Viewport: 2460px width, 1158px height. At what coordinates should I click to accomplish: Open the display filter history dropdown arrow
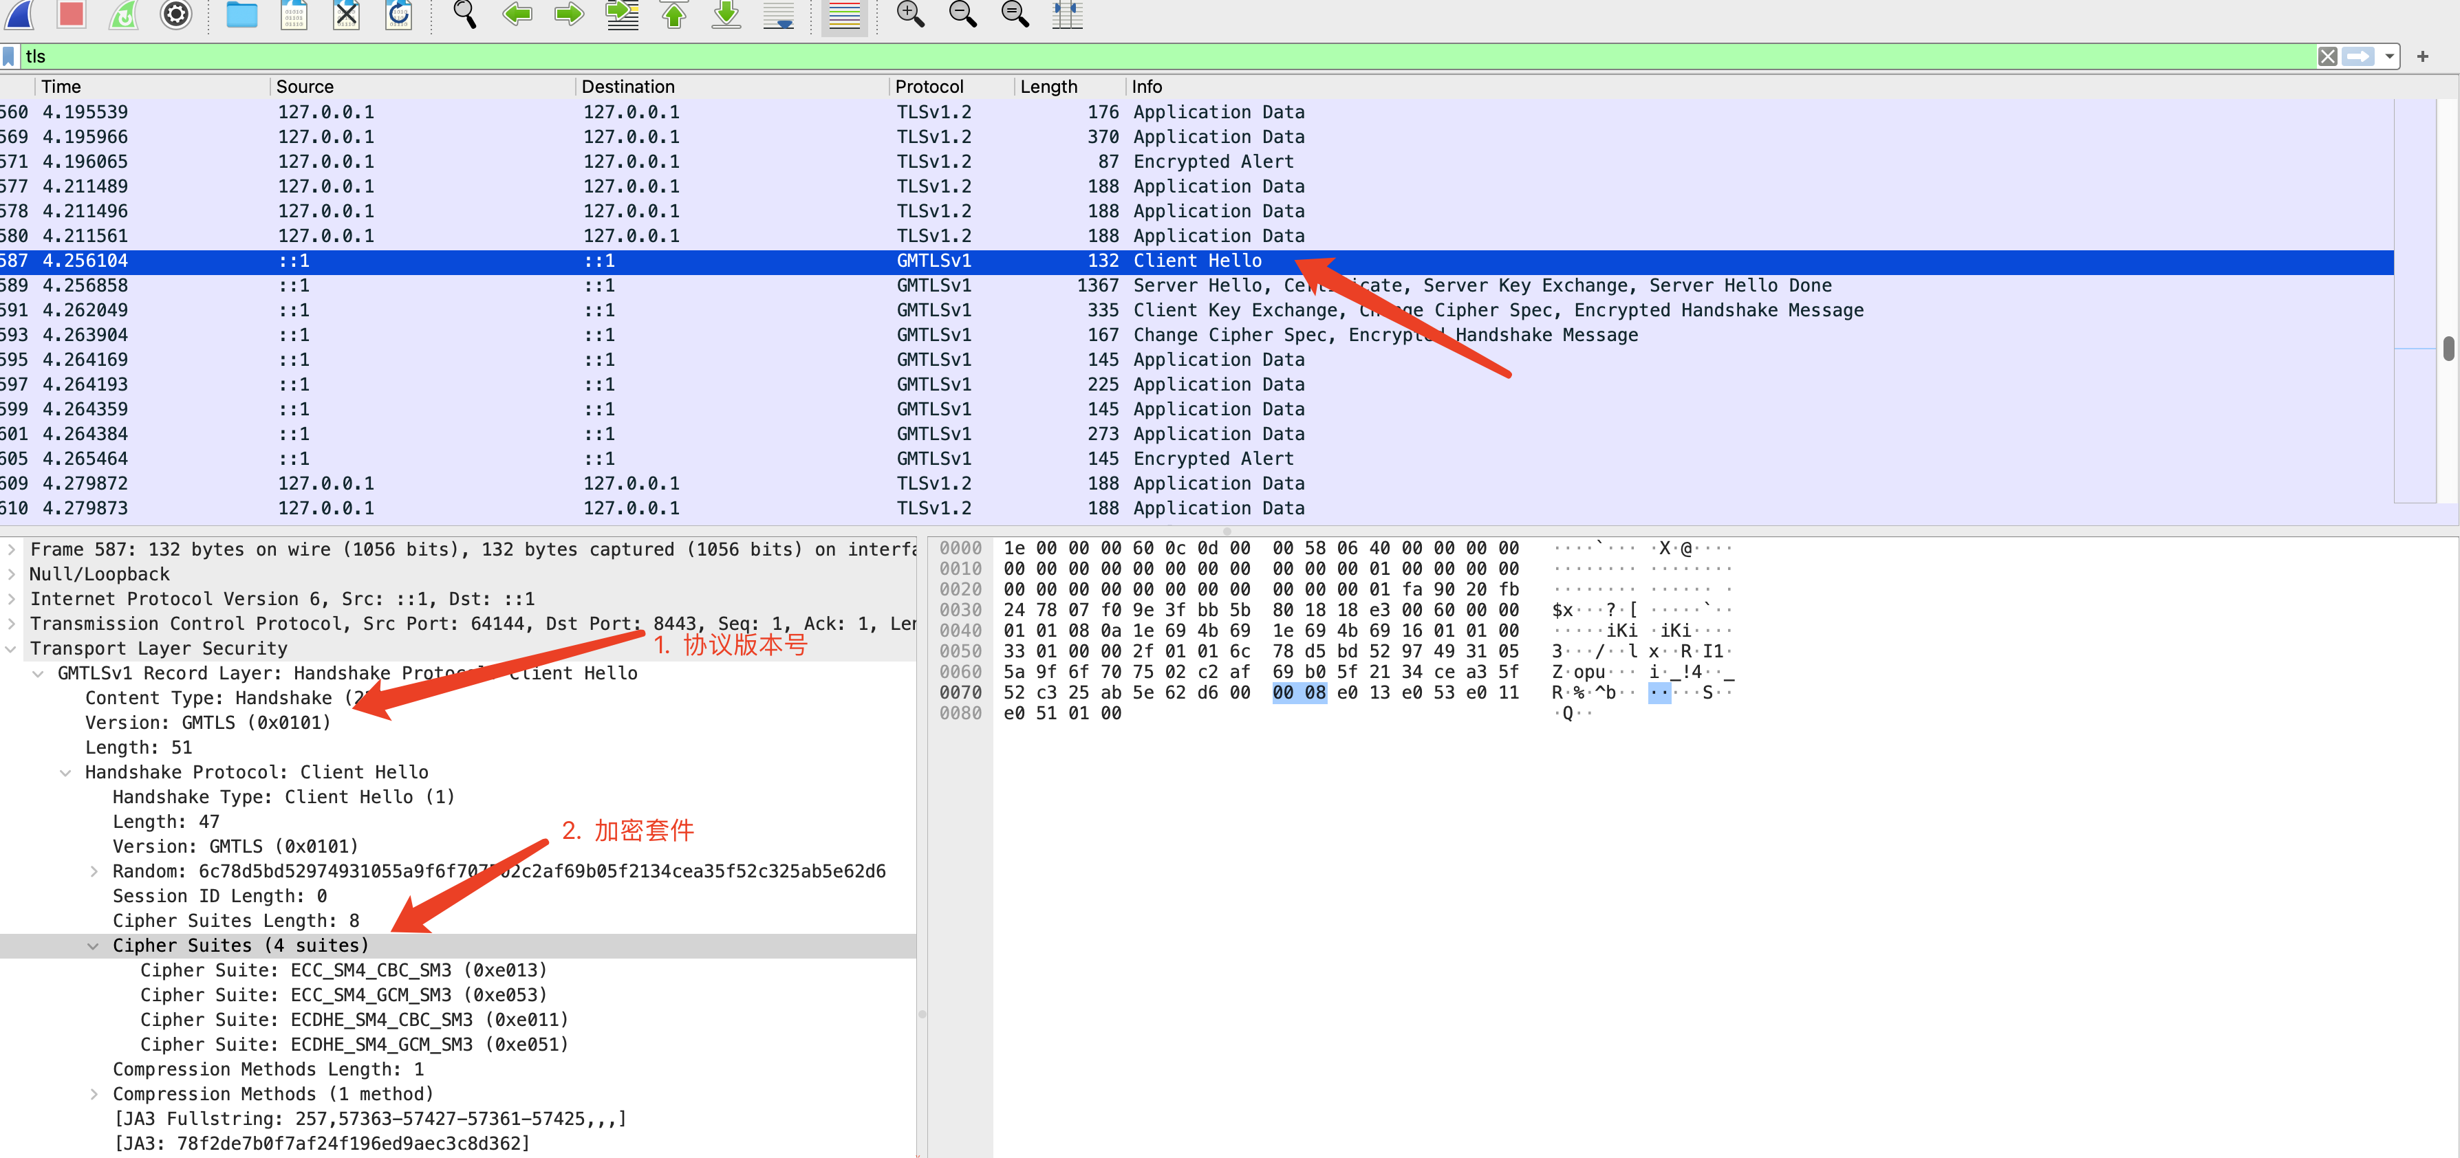(x=2389, y=56)
